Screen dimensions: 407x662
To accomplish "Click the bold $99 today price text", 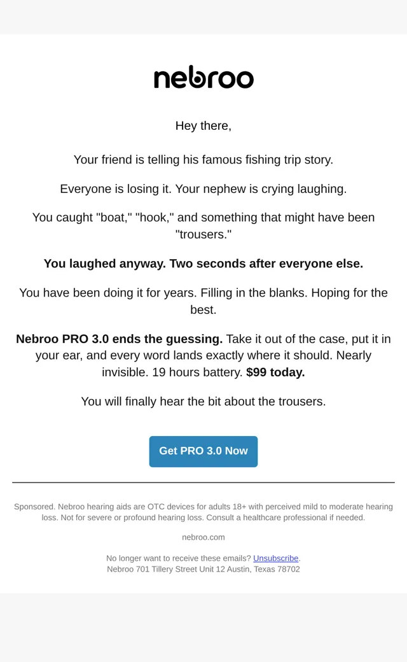I will [x=275, y=372].
